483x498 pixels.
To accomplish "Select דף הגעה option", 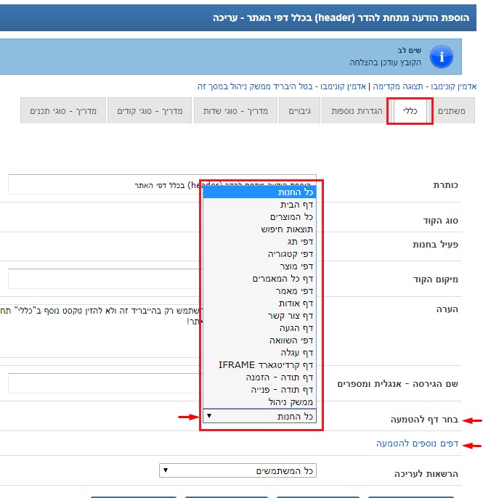I will (x=259, y=328).
